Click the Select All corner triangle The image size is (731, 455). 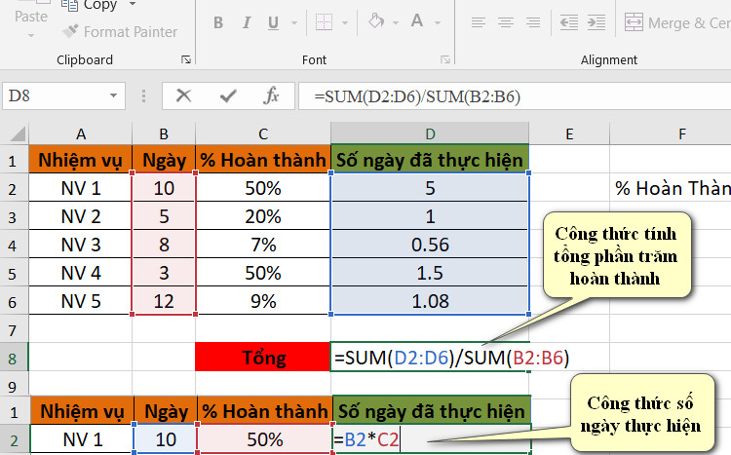(17, 133)
